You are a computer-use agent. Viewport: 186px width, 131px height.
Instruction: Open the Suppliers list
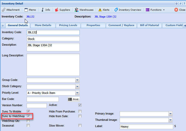tap(62, 10)
